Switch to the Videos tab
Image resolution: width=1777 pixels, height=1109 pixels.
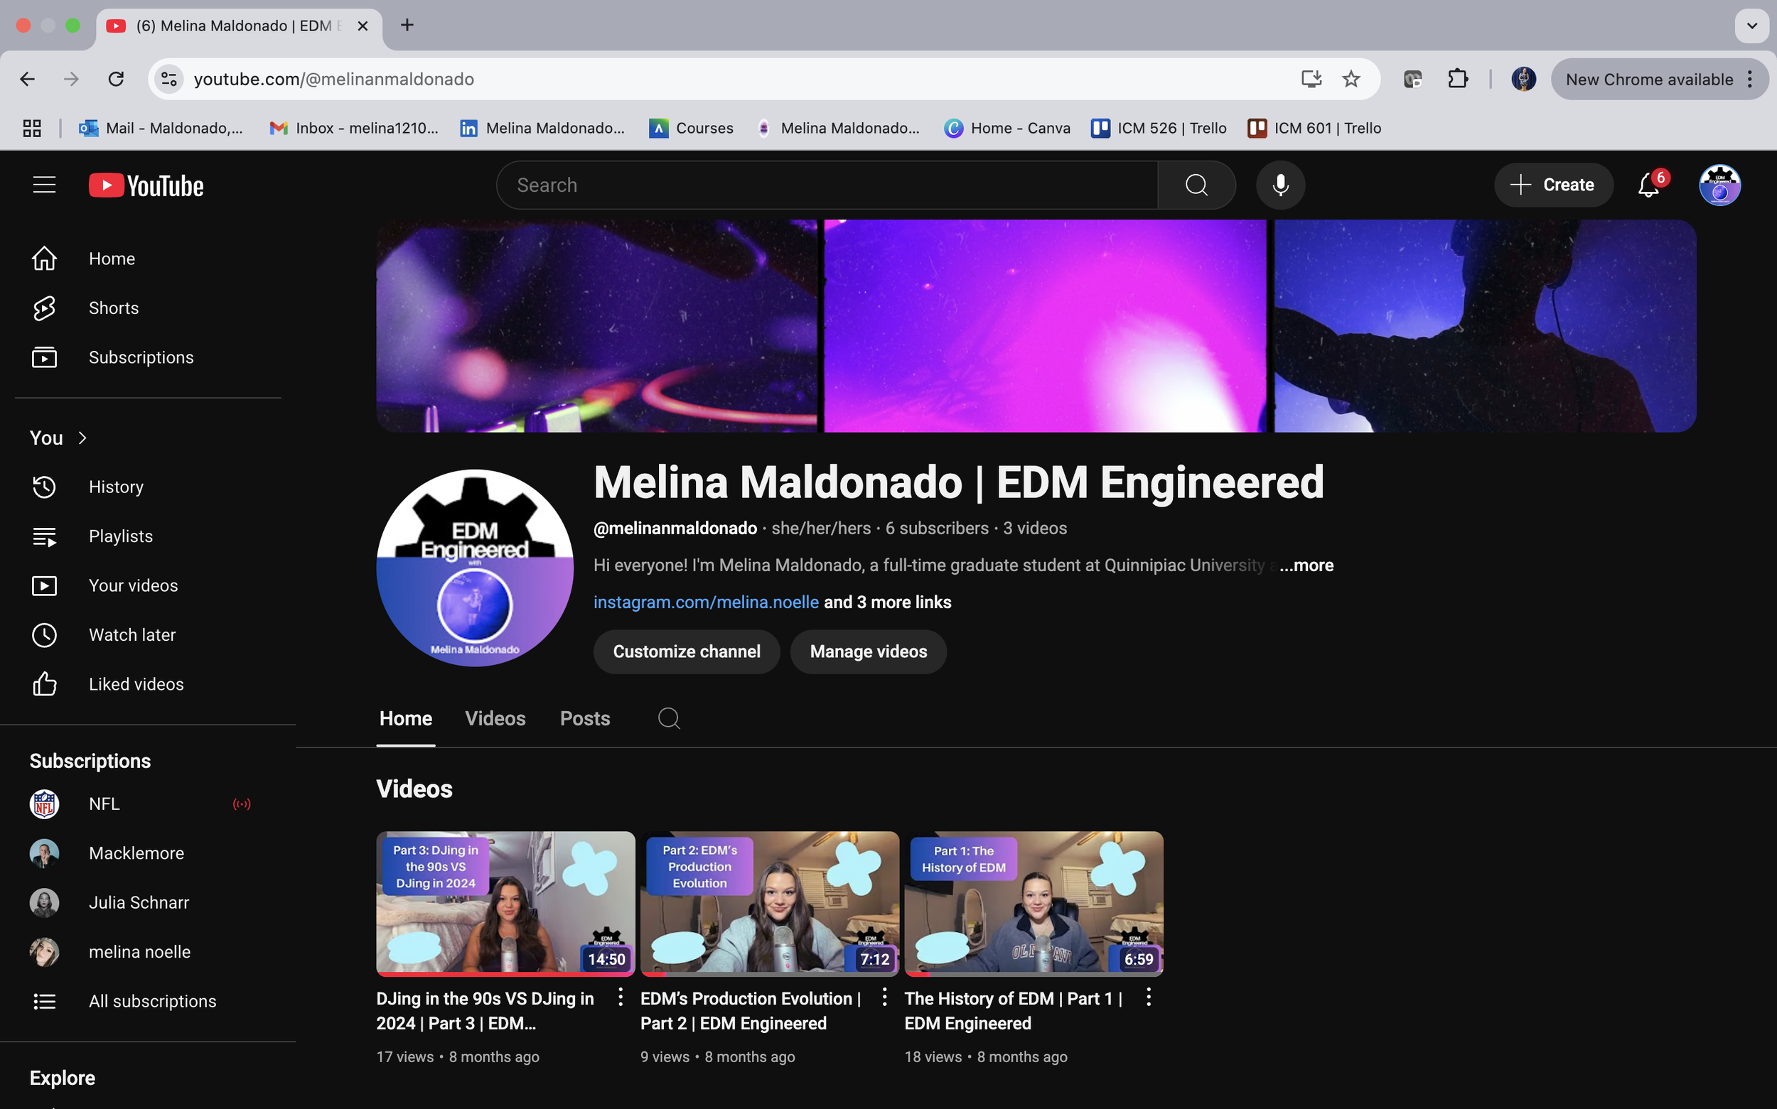tap(495, 718)
